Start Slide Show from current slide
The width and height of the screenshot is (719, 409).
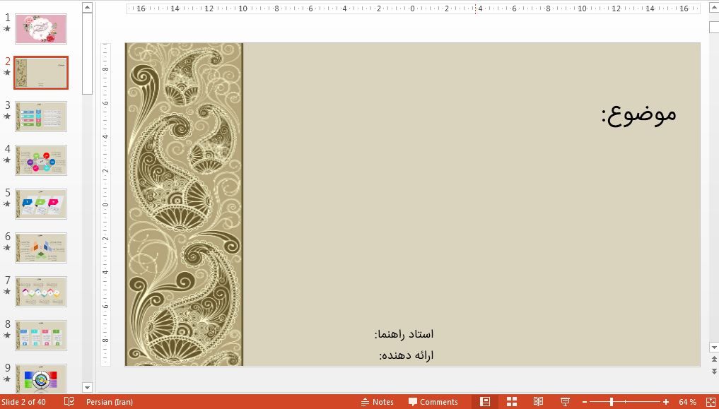[x=564, y=401]
